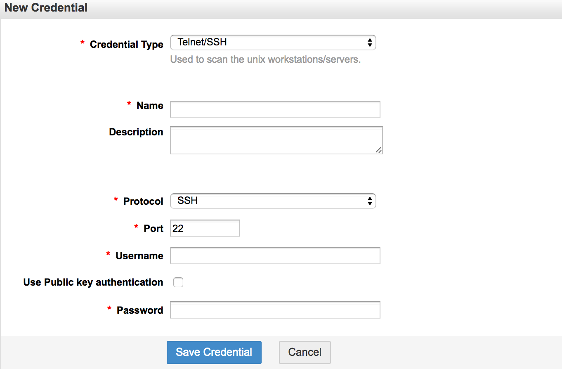Enable Use Public key authentication
Viewport: 562px width, 369px height.
click(x=178, y=282)
